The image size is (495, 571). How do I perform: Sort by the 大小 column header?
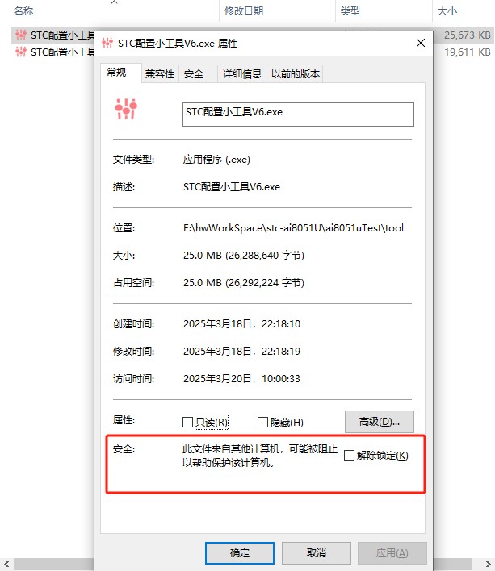pyautogui.click(x=447, y=11)
